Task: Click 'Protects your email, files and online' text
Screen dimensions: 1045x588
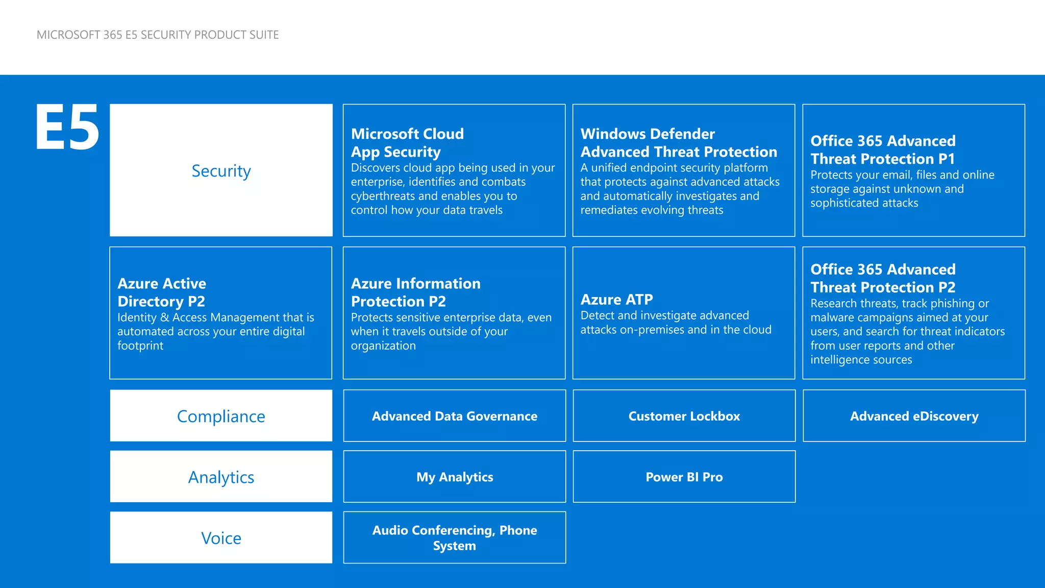Action: [902, 175]
